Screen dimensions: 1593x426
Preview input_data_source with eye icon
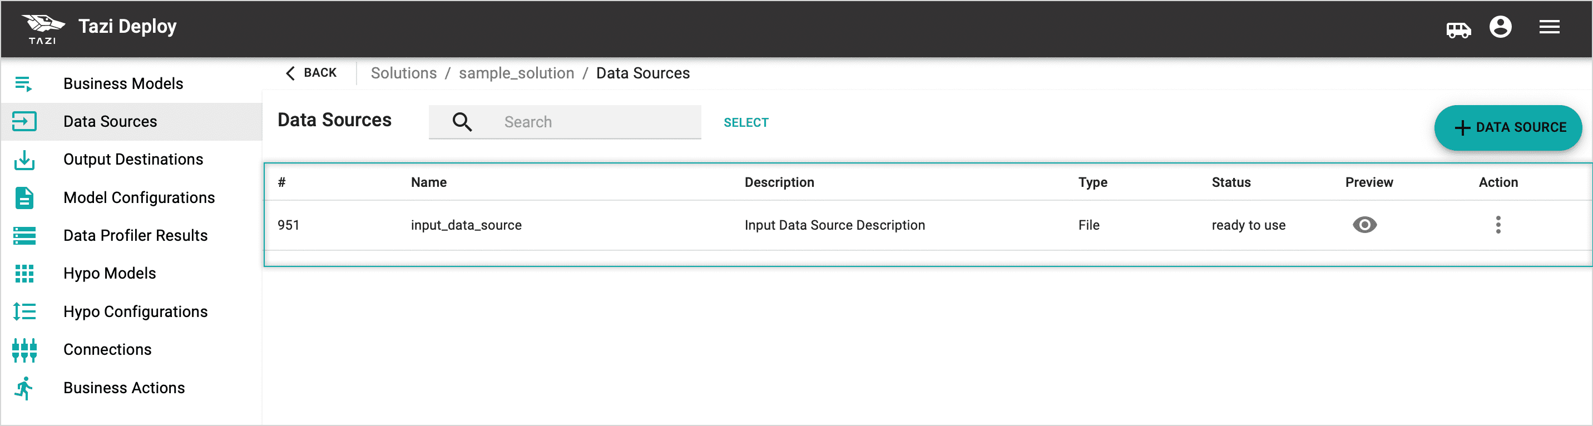[x=1364, y=225]
